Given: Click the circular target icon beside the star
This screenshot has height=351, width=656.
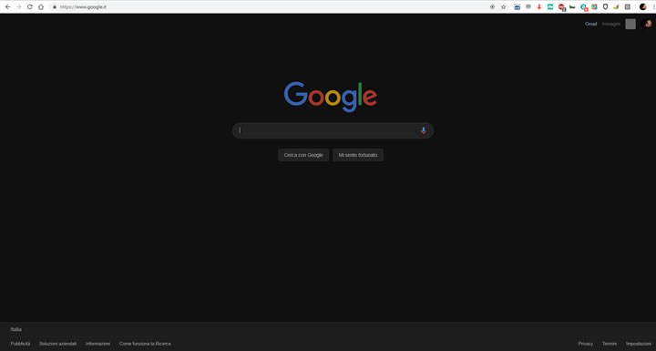Looking at the screenshot, I should (x=492, y=6).
